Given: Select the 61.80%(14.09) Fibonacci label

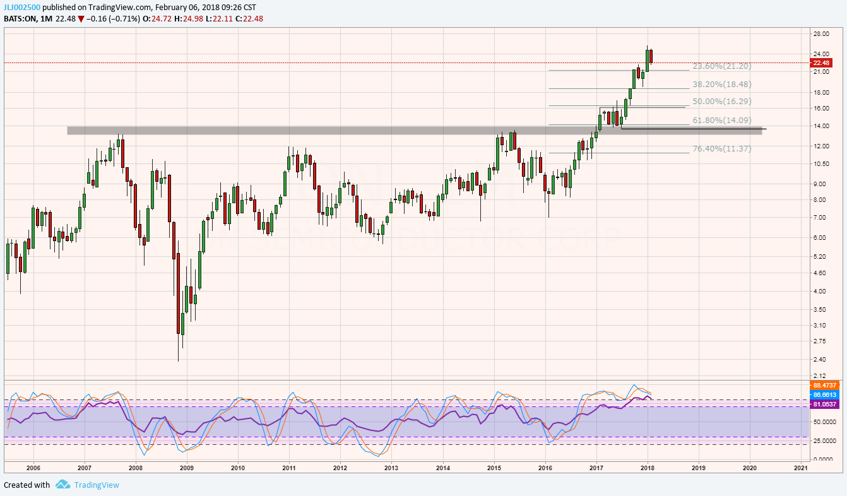Looking at the screenshot, I should tap(722, 120).
